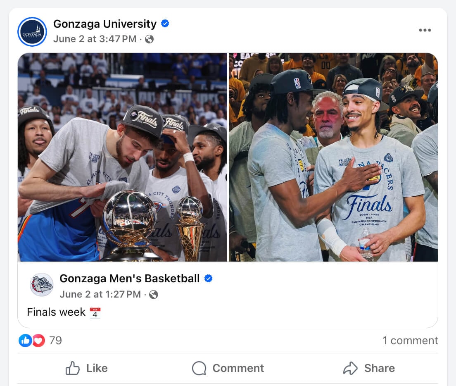Click the globe icon beside June 2 at 1:27 PM
Screen dimensions: 456x386
tap(154, 295)
